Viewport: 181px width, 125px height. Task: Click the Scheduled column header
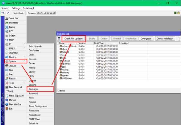tap(132, 43)
